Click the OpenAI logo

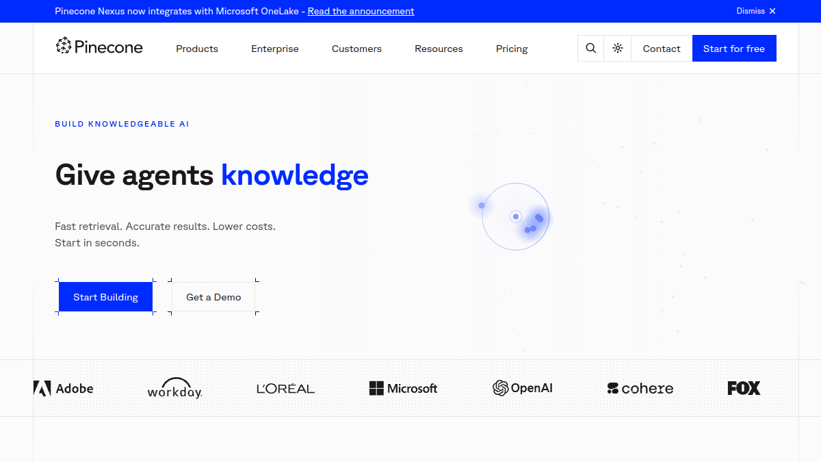(x=523, y=388)
